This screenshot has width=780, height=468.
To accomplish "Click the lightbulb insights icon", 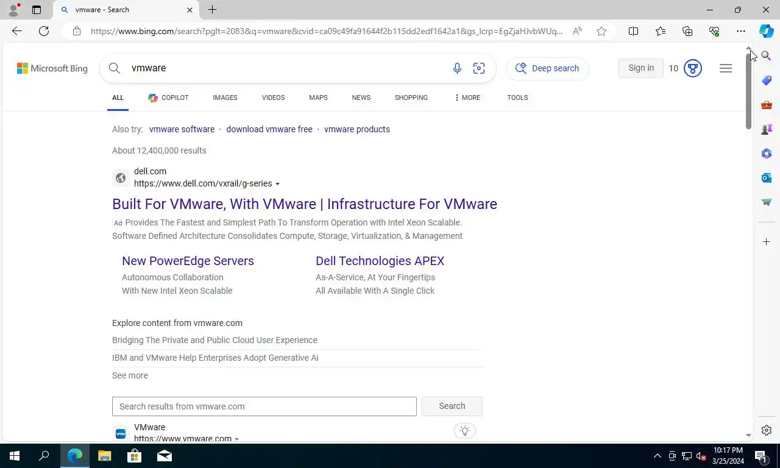I will [x=465, y=431].
